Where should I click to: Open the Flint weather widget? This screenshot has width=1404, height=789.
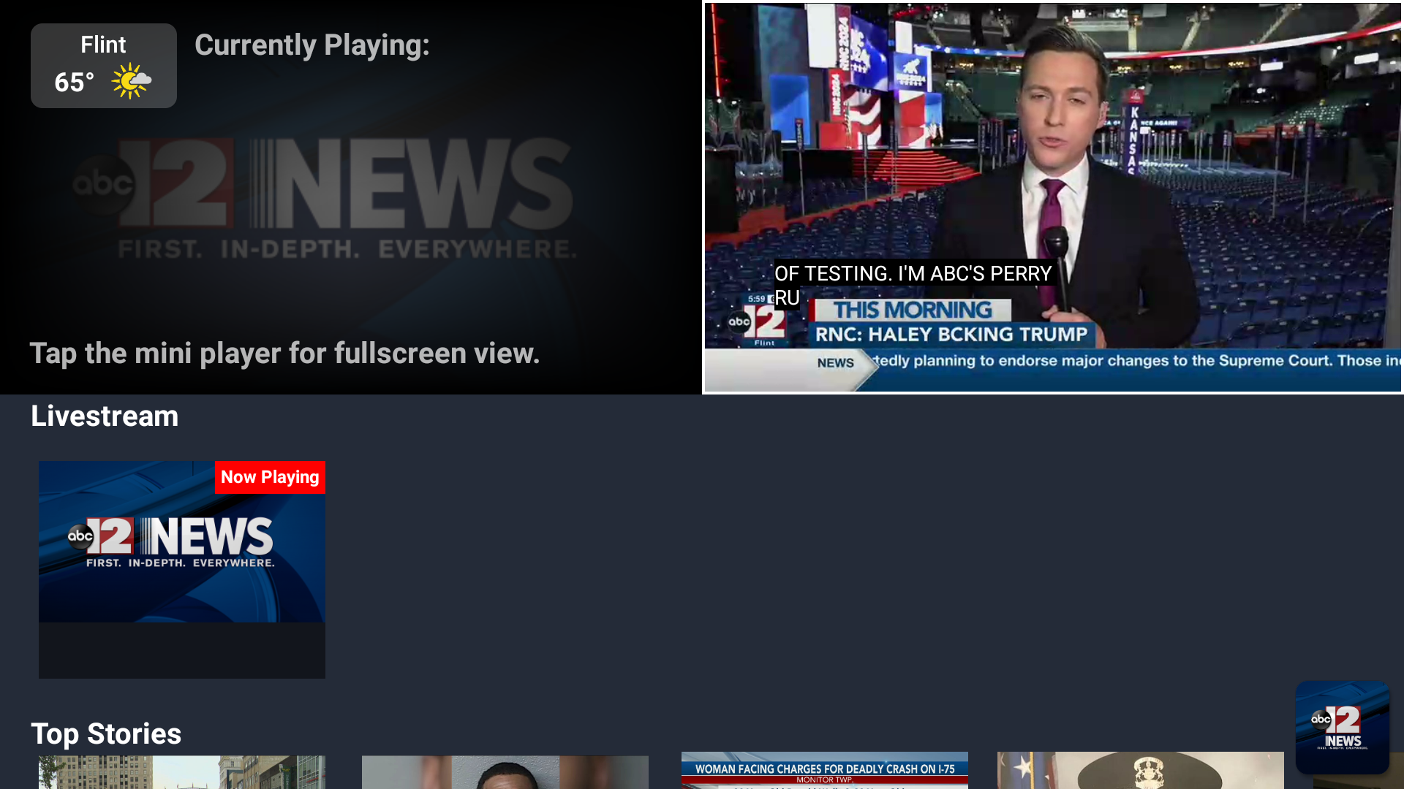[x=104, y=66]
